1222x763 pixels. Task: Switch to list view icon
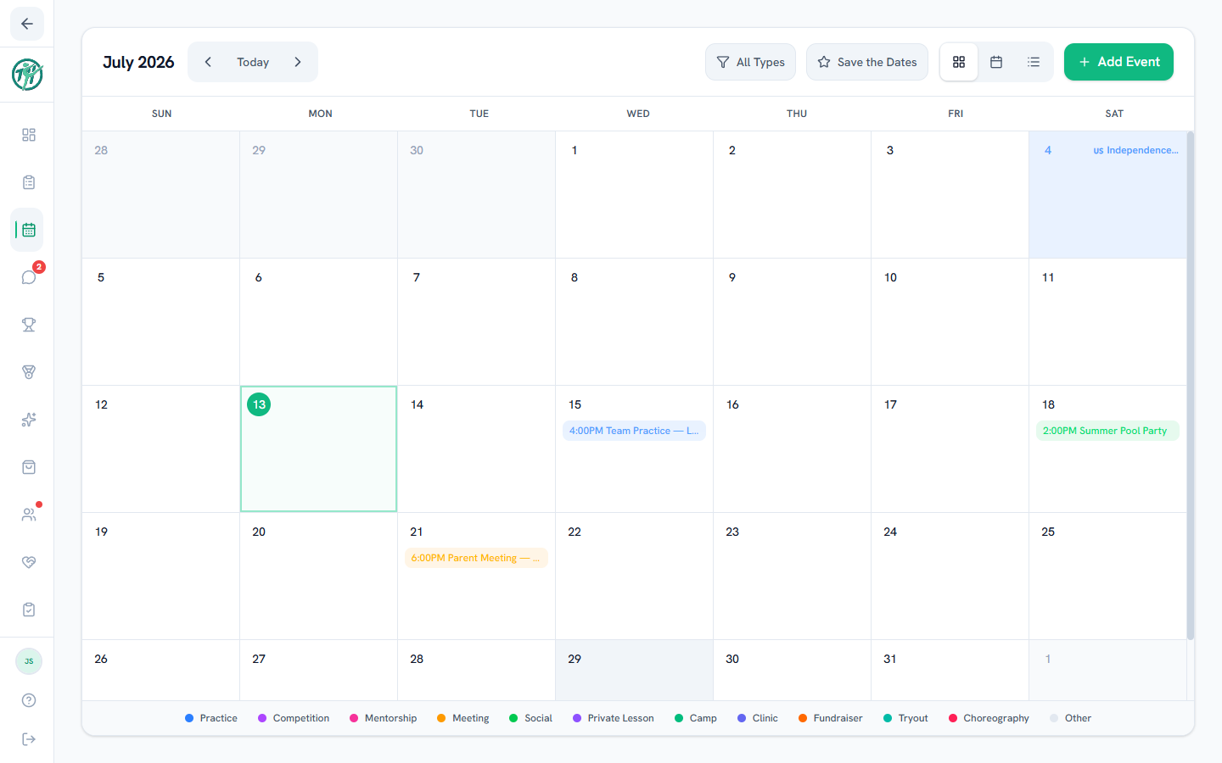(1034, 62)
